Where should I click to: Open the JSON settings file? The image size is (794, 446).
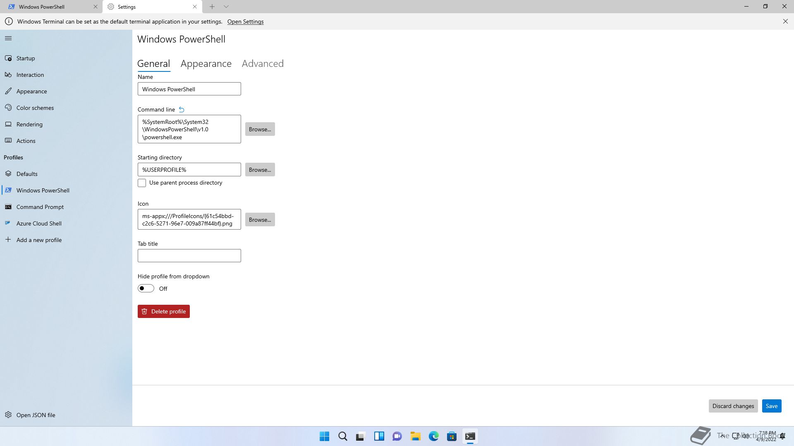[x=66, y=415]
